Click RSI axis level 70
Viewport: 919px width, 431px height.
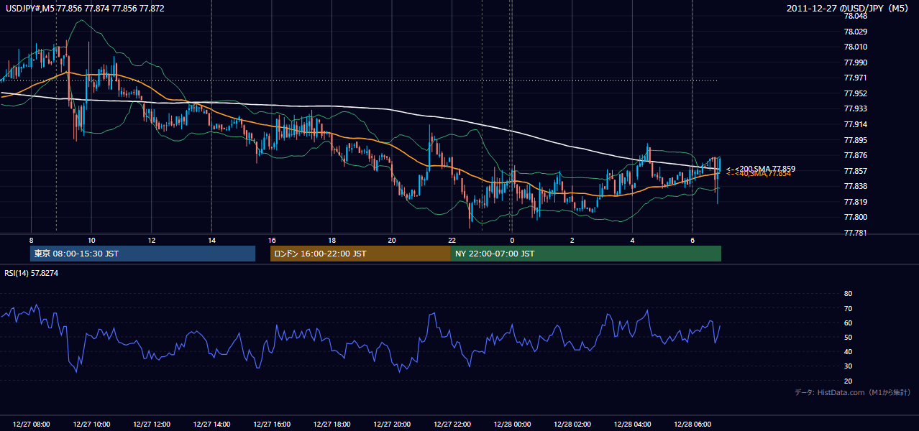848,308
